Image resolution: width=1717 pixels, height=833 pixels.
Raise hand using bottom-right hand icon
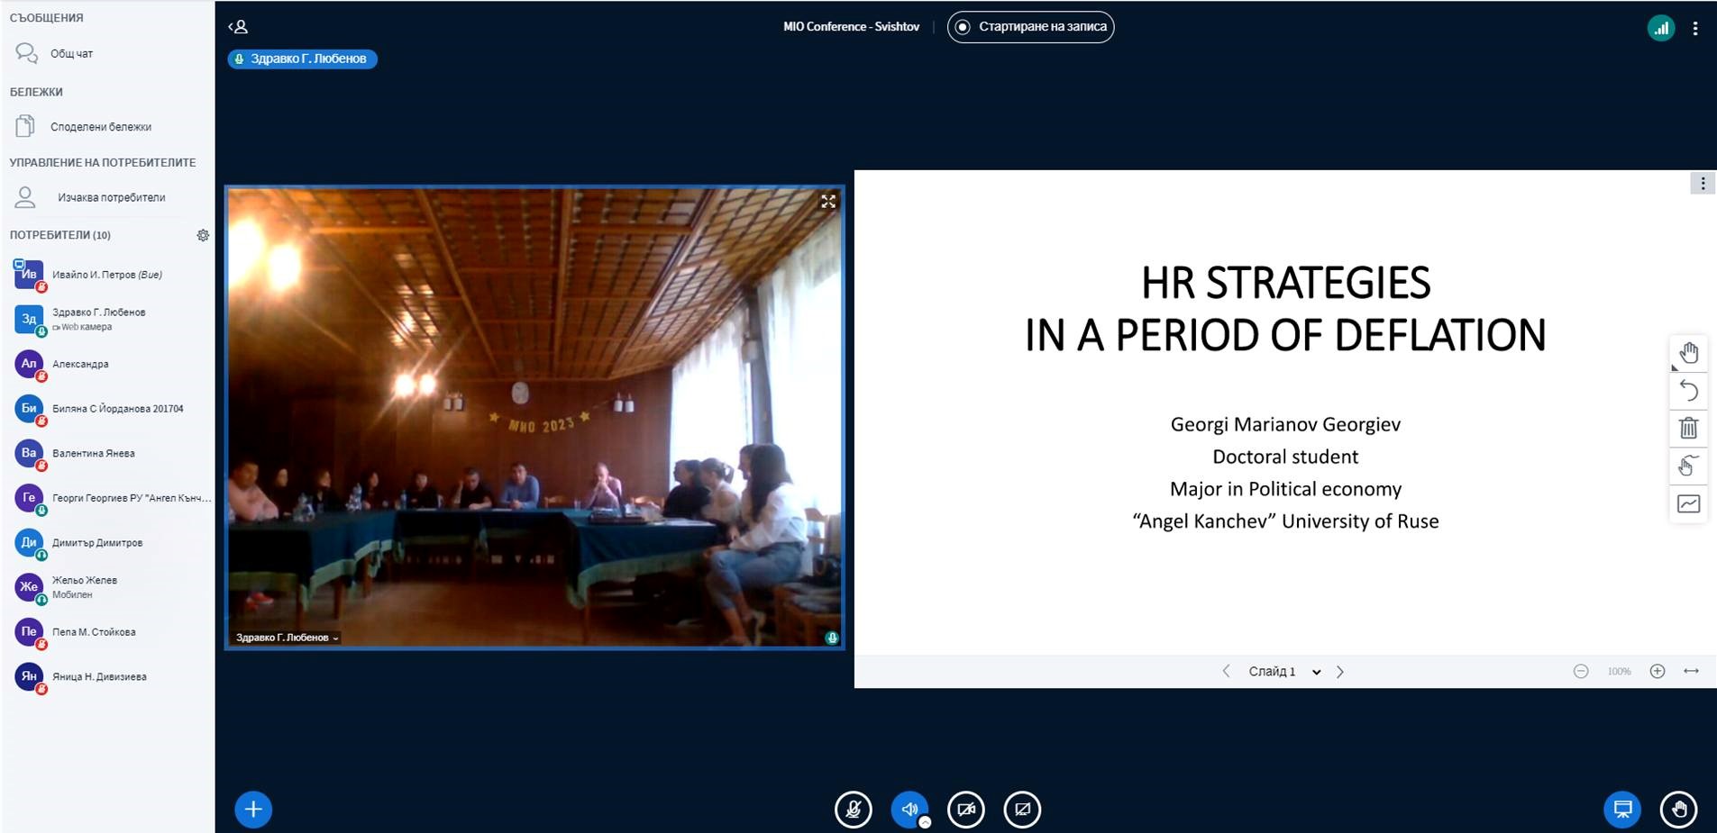point(1678,809)
